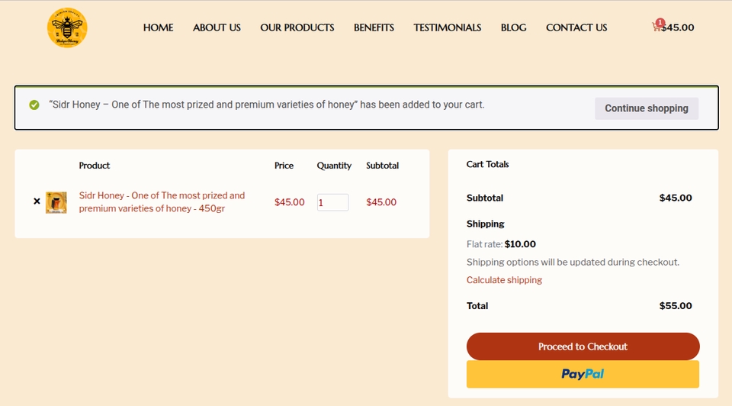This screenshot has width=732, height=406.
Task: Open the ABOUT US page
Action: [217, 27]
